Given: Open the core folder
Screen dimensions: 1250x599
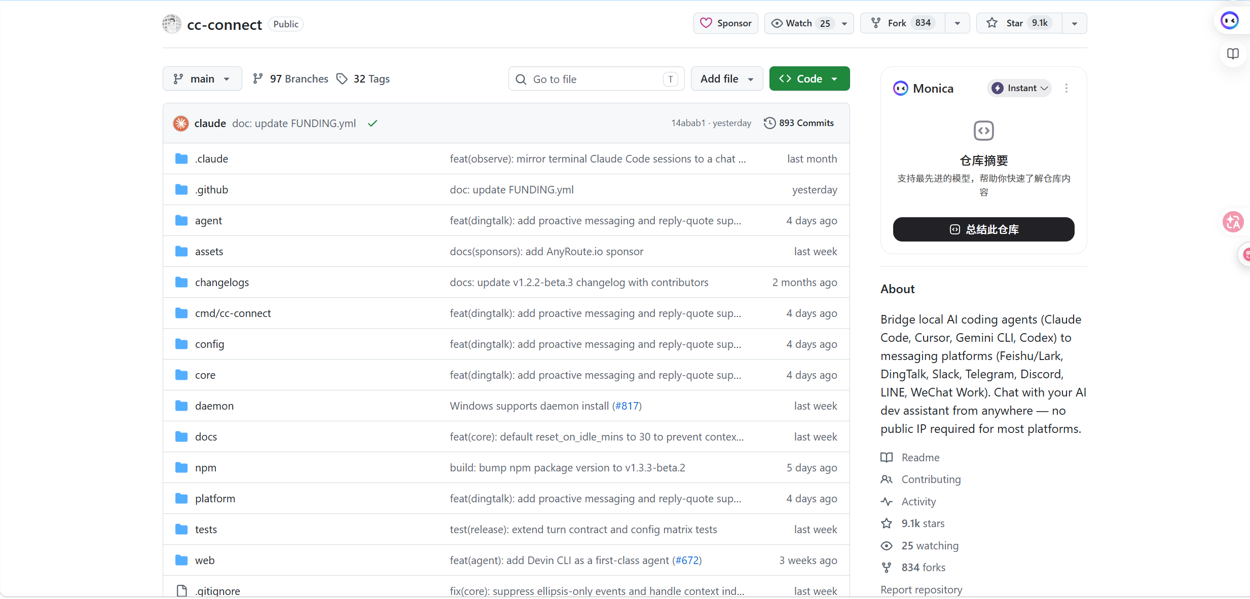Looking at the screenshot, I should 205,375.
